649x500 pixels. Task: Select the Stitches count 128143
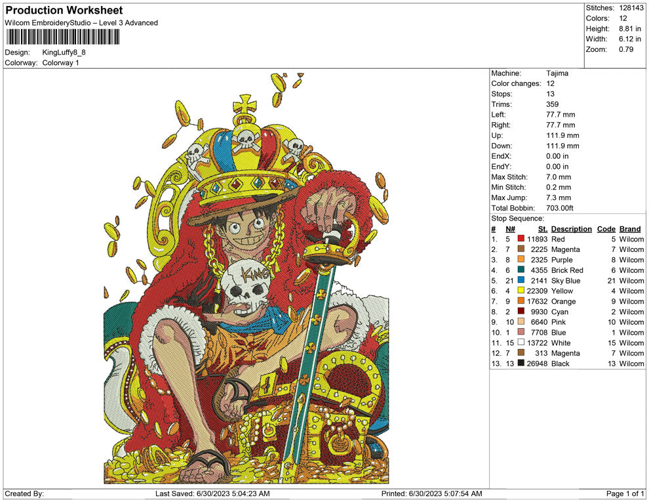(632, 8)
